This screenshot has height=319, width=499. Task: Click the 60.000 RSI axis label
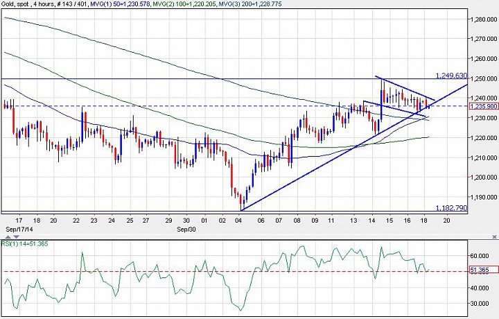pyautogui.click(x=480, y=256)
